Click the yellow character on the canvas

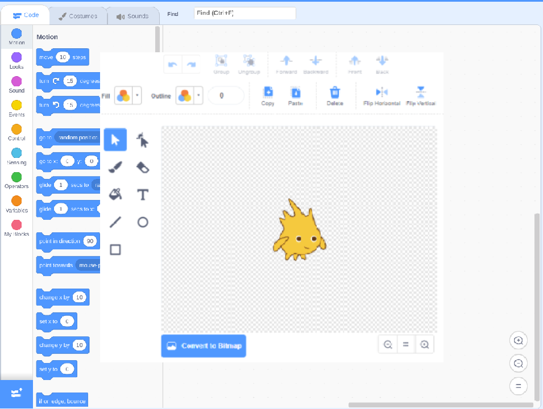pos(299,230)
